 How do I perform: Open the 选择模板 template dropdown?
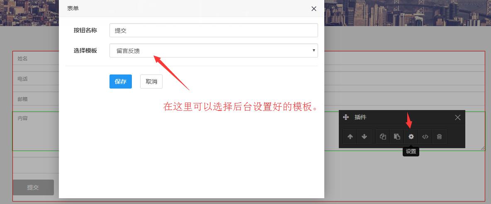point(214,50)
